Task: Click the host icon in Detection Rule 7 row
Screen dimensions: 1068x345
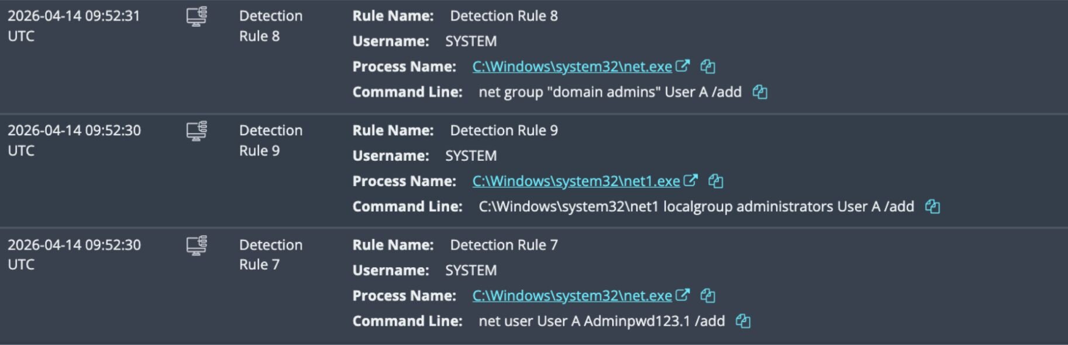Action: [197, 246]
